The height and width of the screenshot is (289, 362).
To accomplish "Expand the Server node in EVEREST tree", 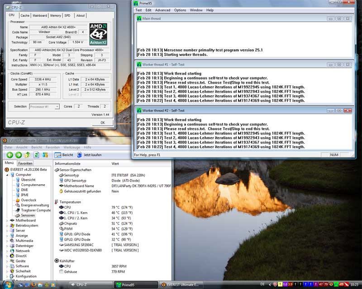I will click(7, 231).
